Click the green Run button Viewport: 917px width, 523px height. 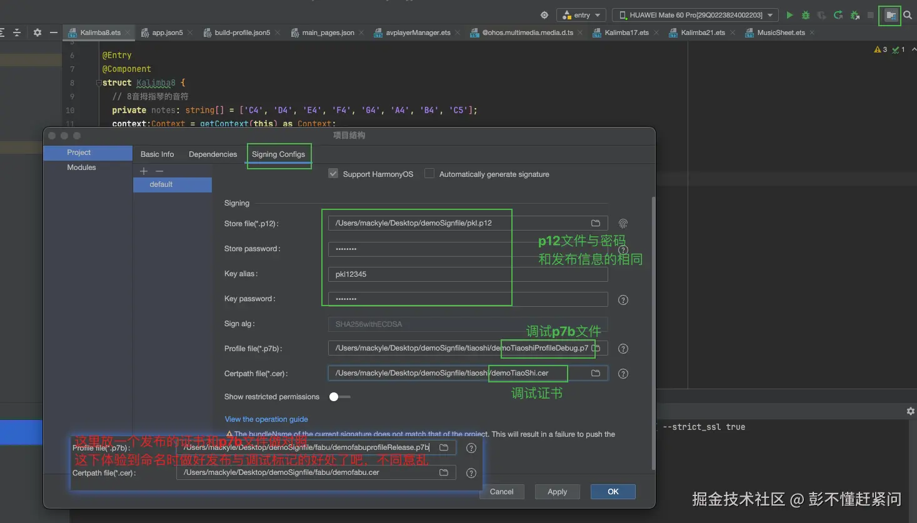coord(789,15)
